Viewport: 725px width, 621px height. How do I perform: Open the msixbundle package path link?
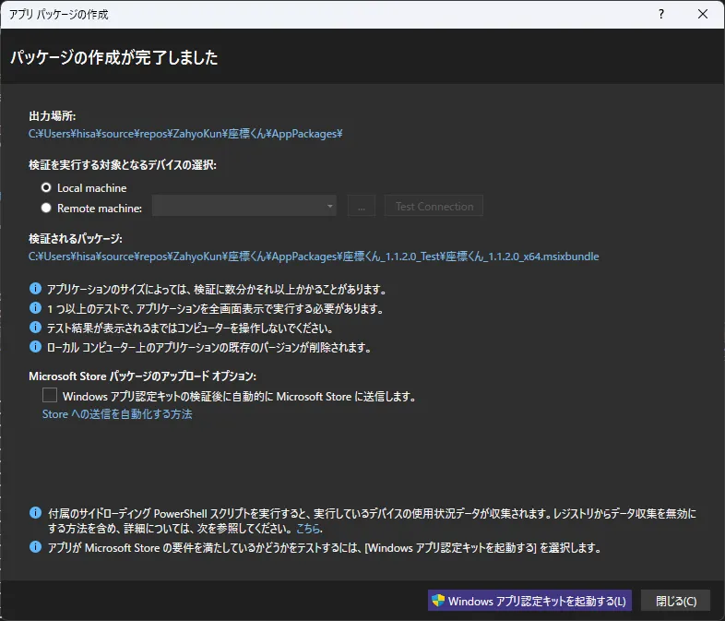tap(314, 257)
